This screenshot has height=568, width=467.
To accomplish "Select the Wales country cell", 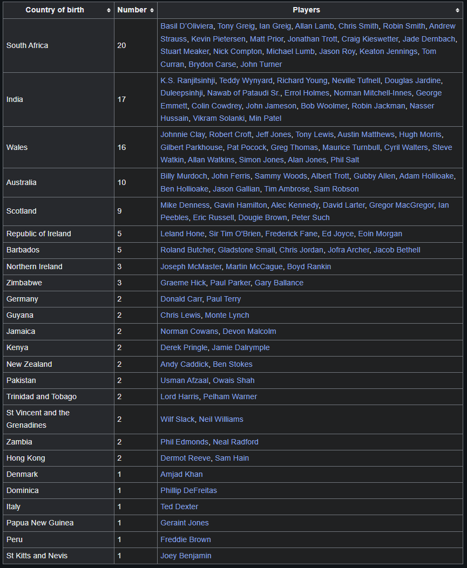I will [58, 147].
